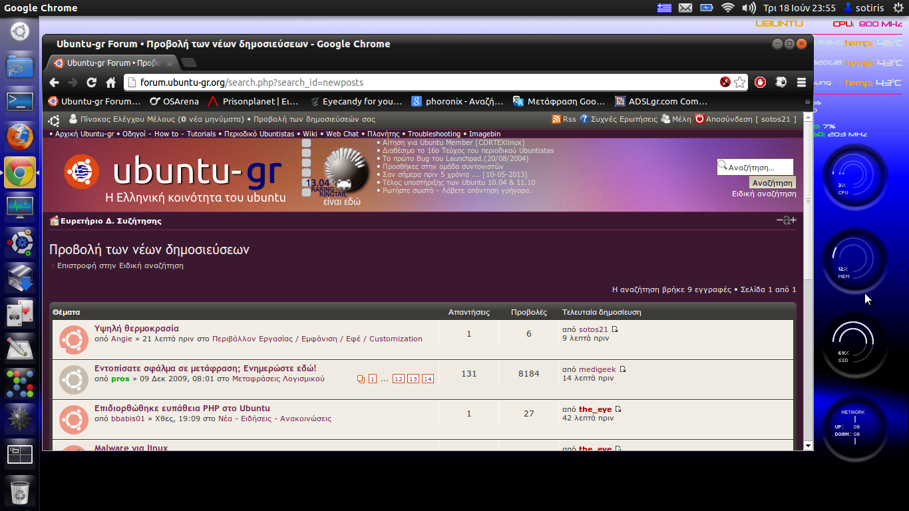This screenshot has height=511, width=909.
Task: Open the Web Chat menu link
Action: [x=342, y=134]
